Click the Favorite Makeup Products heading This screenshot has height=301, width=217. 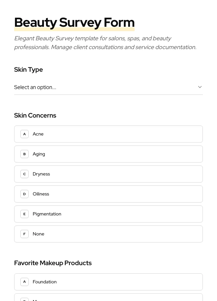pyautogui.click(x=53, y=263)
